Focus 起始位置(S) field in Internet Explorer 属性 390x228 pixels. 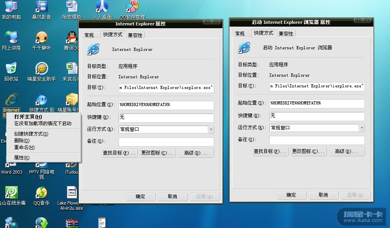pyautogui.click(x=166, y=105)
